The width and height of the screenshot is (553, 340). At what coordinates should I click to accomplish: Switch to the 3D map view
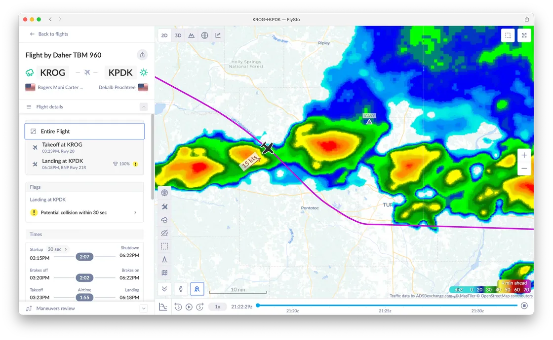point(178,35)
